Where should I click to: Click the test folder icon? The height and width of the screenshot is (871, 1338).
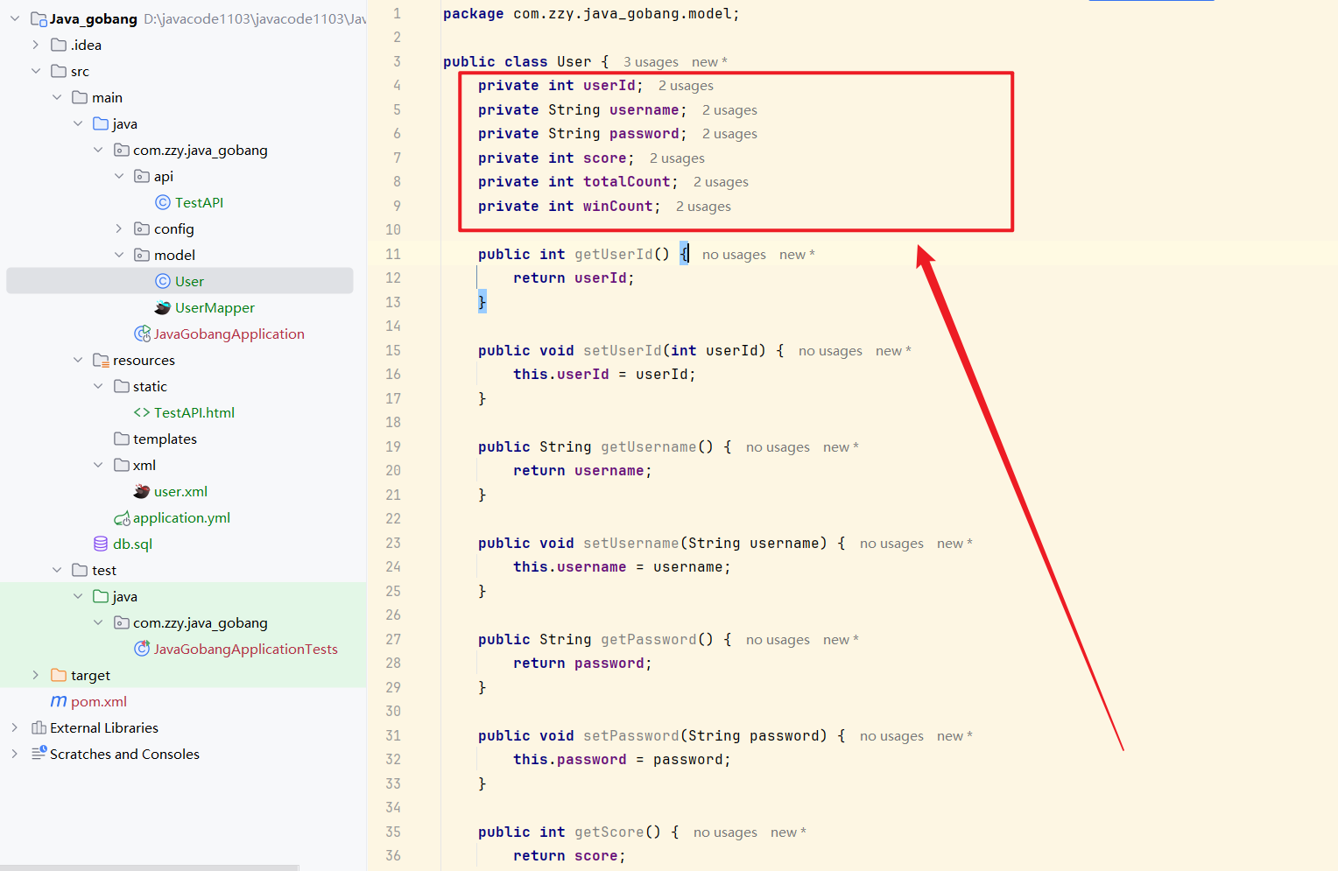80,570
